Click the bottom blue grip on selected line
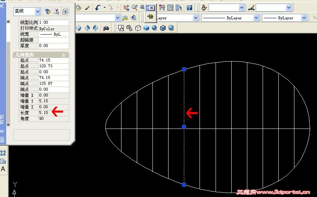 point(184,185)
